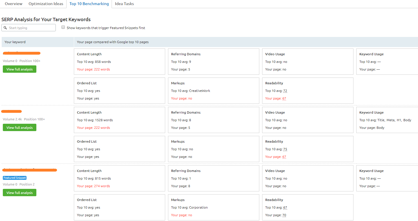Click the Referring Domains card with Top 10 avg 9
The width and height of the screenshot is (418, 221).
tap(213, 62)
